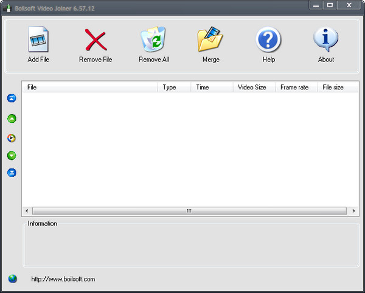Open the www.boilsoft.com link
This screenshot has height=293, width=365.
[x=63, y=279]
